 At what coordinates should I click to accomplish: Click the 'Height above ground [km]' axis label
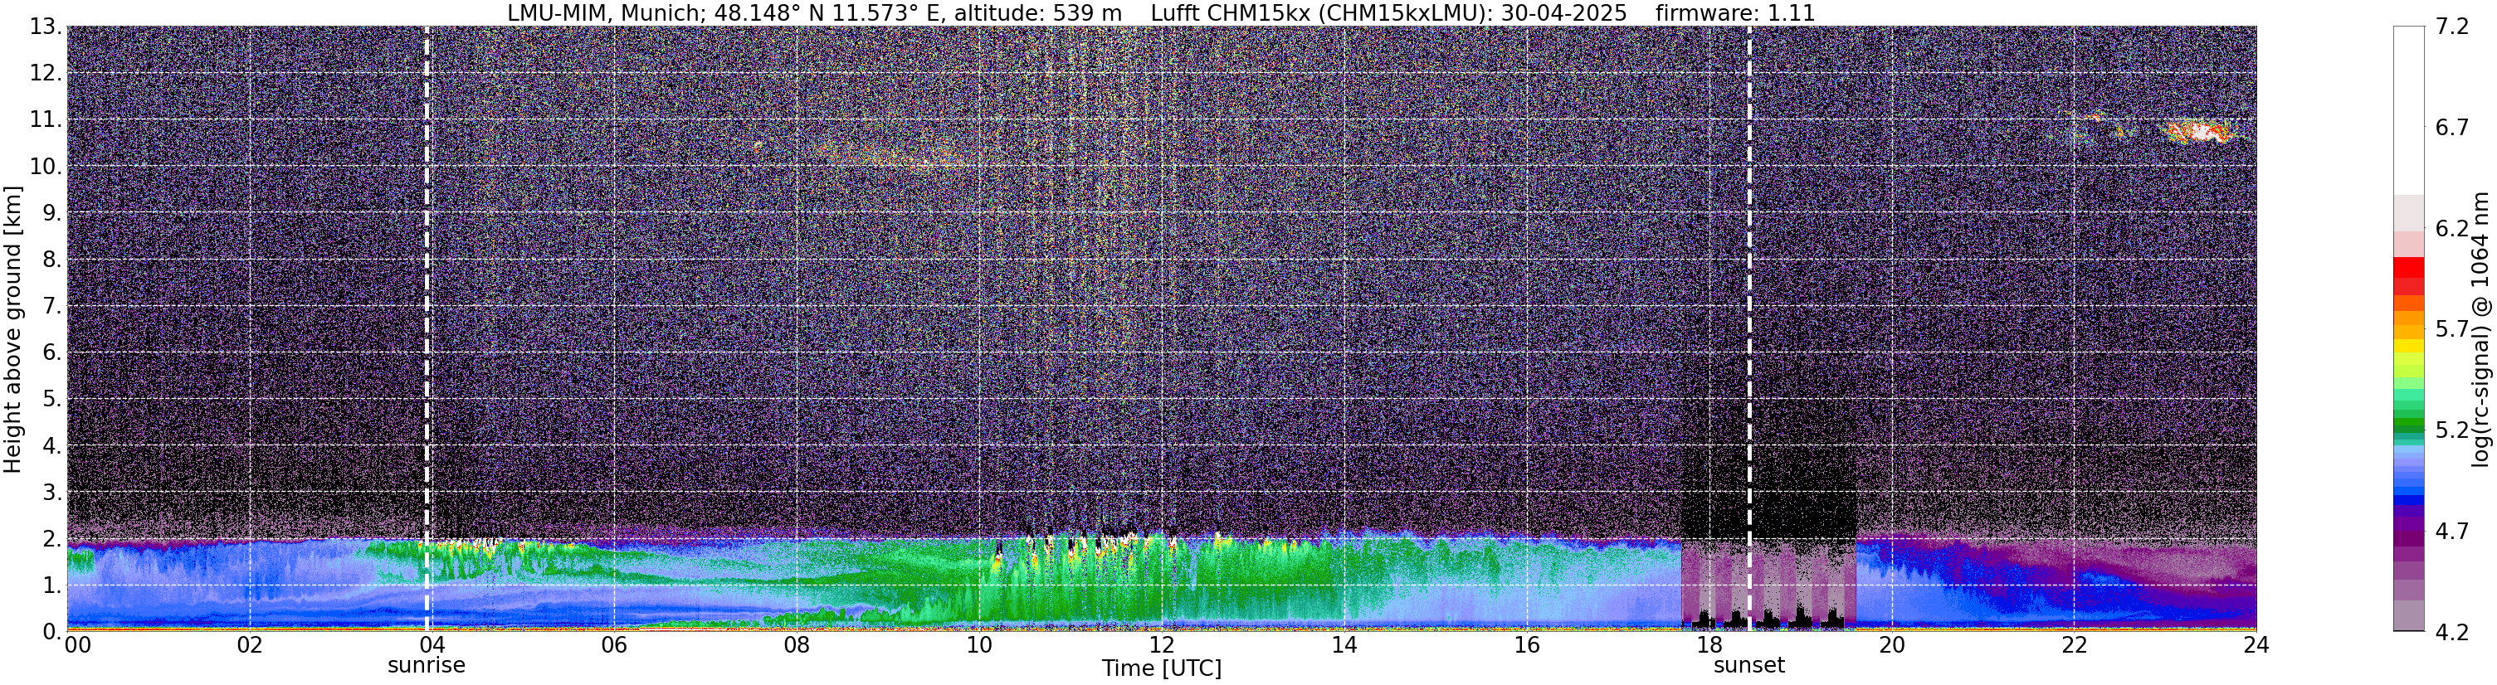(x=12, y=329)
